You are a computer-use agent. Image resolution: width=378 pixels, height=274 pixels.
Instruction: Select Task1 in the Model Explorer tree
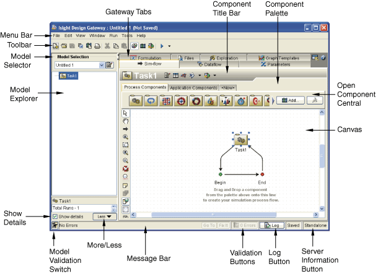tap(69, 76)
